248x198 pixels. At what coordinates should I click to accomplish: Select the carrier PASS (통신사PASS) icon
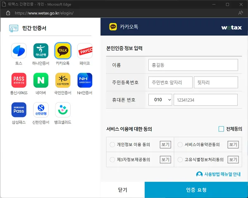(19, 80)
